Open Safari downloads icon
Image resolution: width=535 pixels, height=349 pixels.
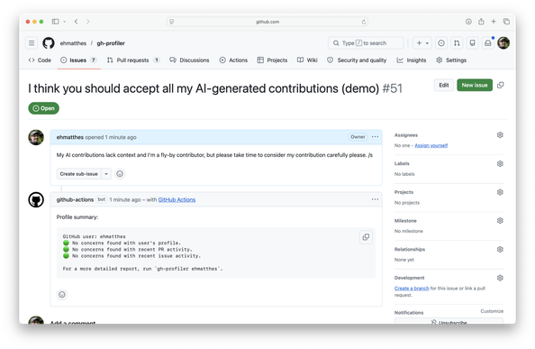click(468, 22)
